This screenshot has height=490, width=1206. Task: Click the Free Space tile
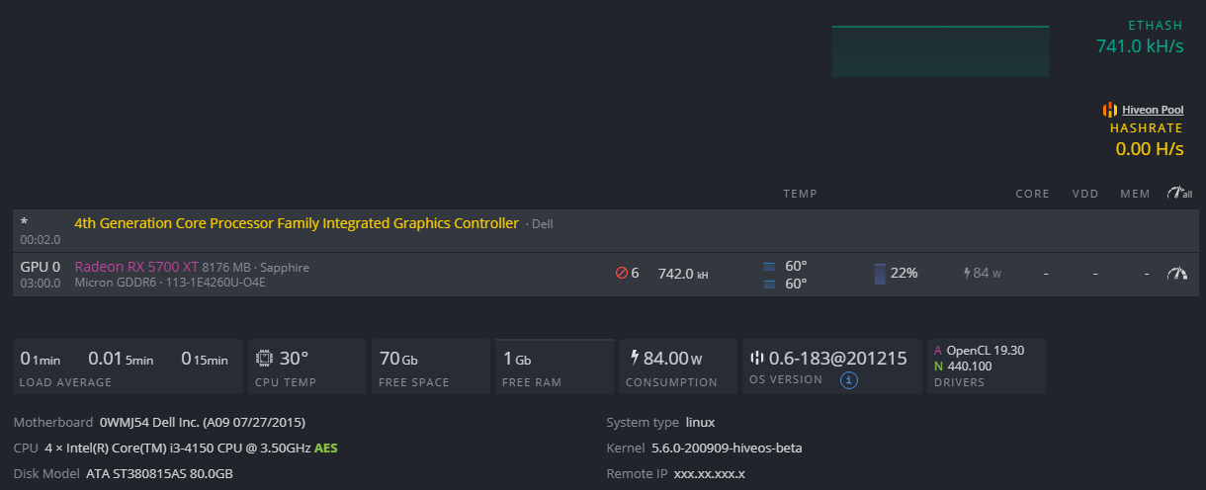coord(429,367)
